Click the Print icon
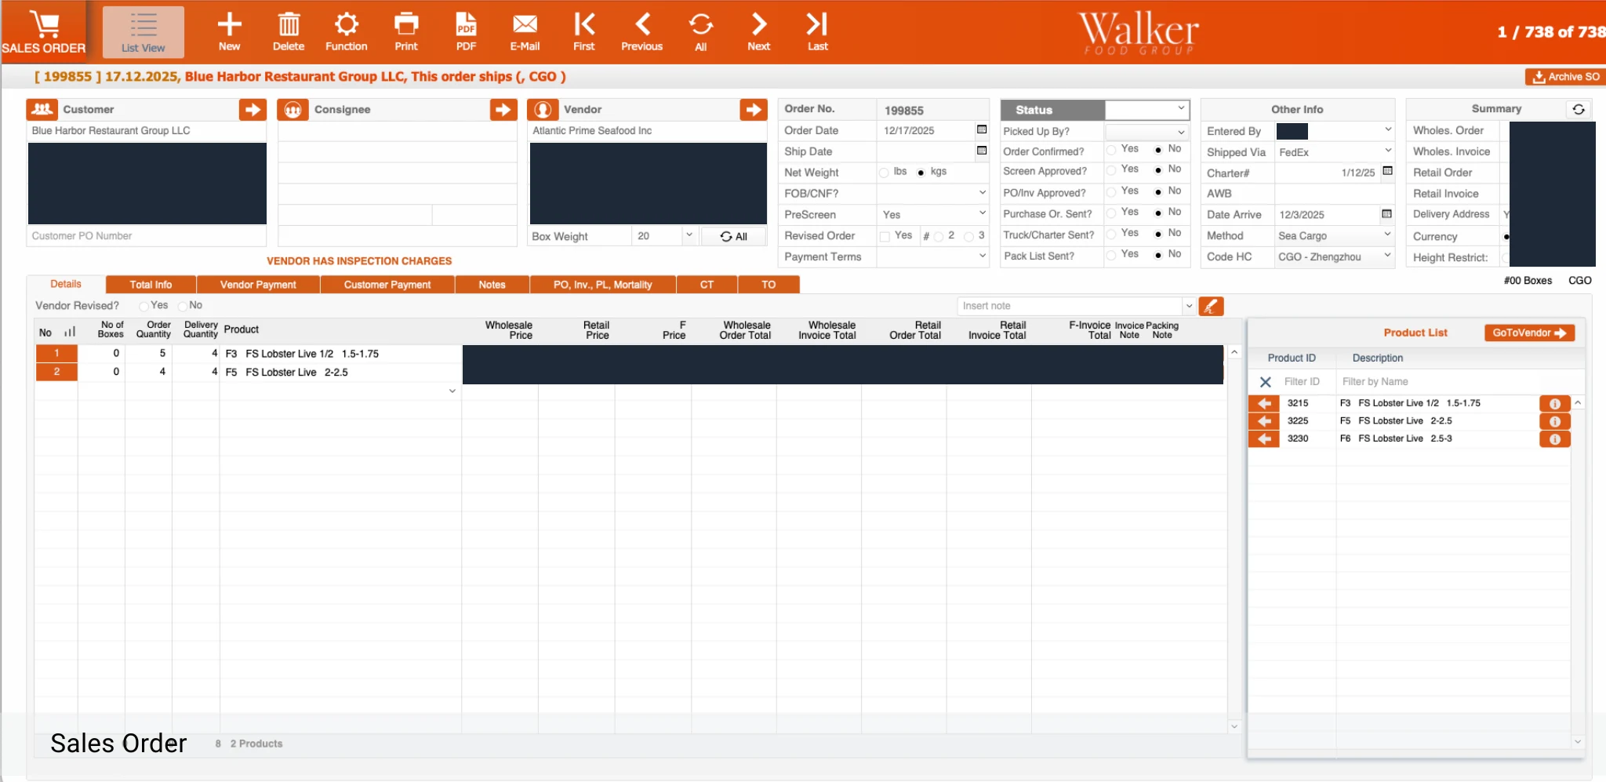Viewport: 1606px width, 782px height. (405, 24)
